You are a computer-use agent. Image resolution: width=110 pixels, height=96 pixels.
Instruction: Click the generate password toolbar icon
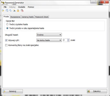(3, 10)
